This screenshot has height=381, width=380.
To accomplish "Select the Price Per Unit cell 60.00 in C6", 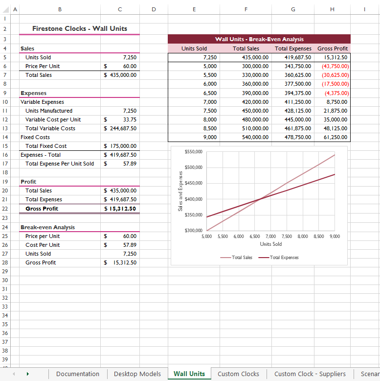I will coord(120,66).
